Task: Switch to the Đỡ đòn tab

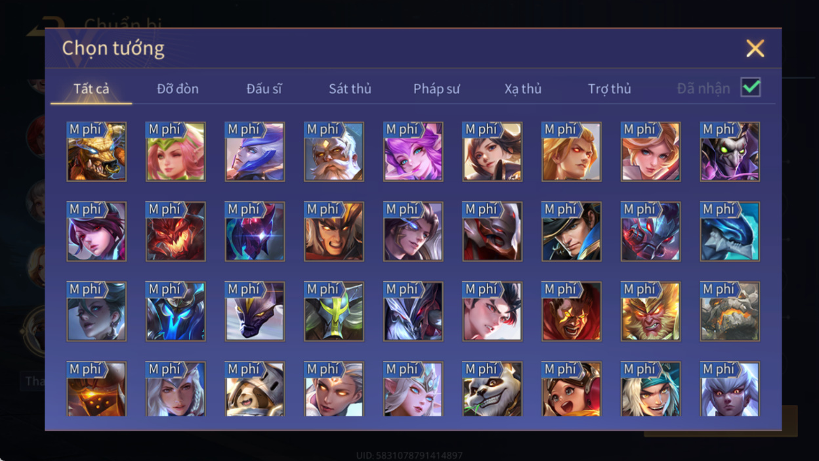Action: (178, 89)
